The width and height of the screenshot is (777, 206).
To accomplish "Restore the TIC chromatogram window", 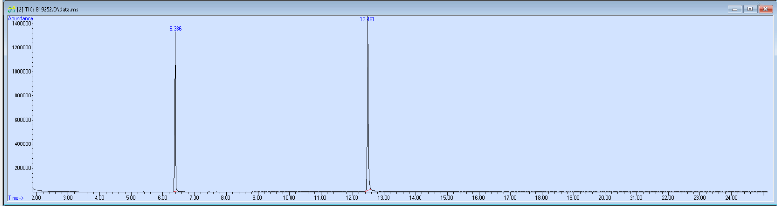I will point(750,9).
